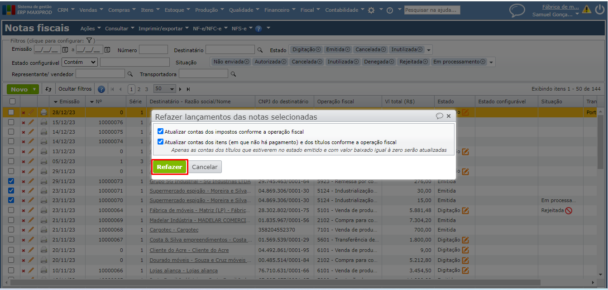Uncheck Atualizar contas dos itens checkbox
608x290 pixels.
(160, 141)
